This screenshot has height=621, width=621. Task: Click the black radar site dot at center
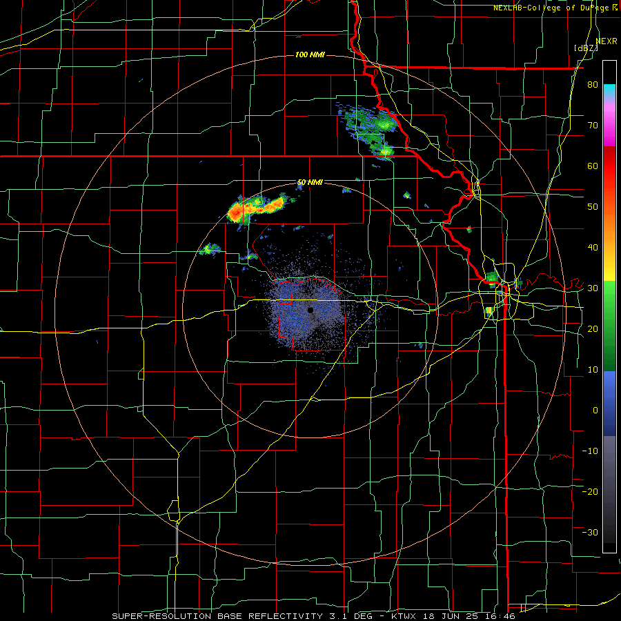point(310,310)
